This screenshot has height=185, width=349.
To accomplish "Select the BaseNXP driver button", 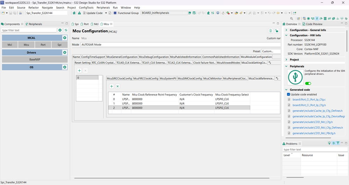I will click(35, 59).
